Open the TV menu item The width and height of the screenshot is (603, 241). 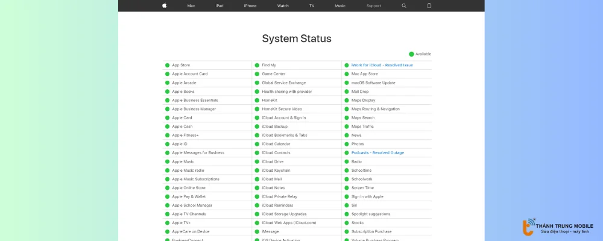click(312, 6)
